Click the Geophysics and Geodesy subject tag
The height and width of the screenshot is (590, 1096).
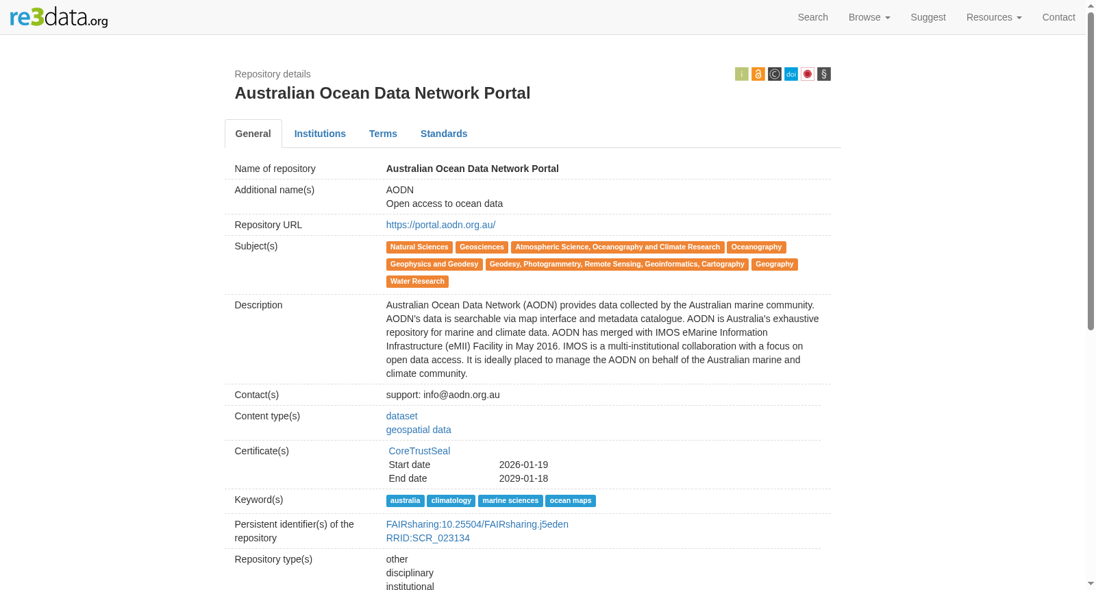(434, 265)
